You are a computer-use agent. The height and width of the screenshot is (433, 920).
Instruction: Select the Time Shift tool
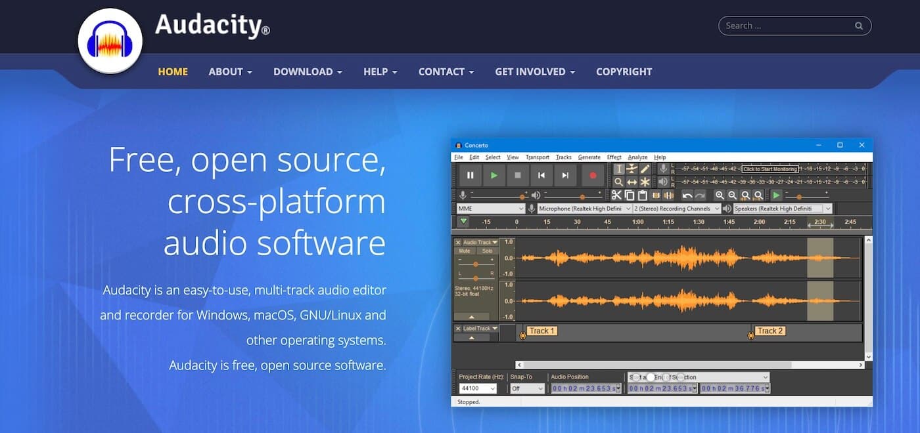pyautogui.click(x=632, y=181)
